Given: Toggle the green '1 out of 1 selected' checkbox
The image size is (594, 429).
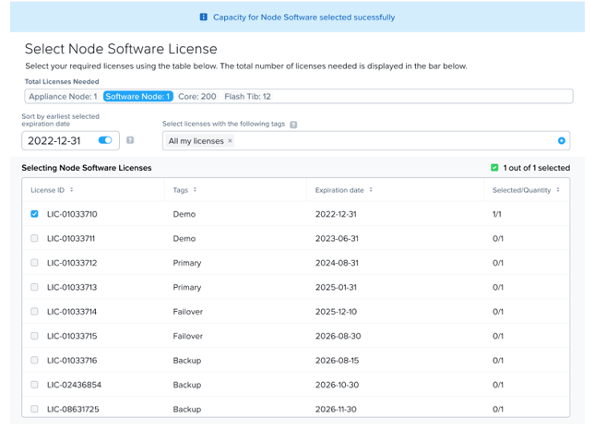Looking at the screenshot, I should coord(494,168).
